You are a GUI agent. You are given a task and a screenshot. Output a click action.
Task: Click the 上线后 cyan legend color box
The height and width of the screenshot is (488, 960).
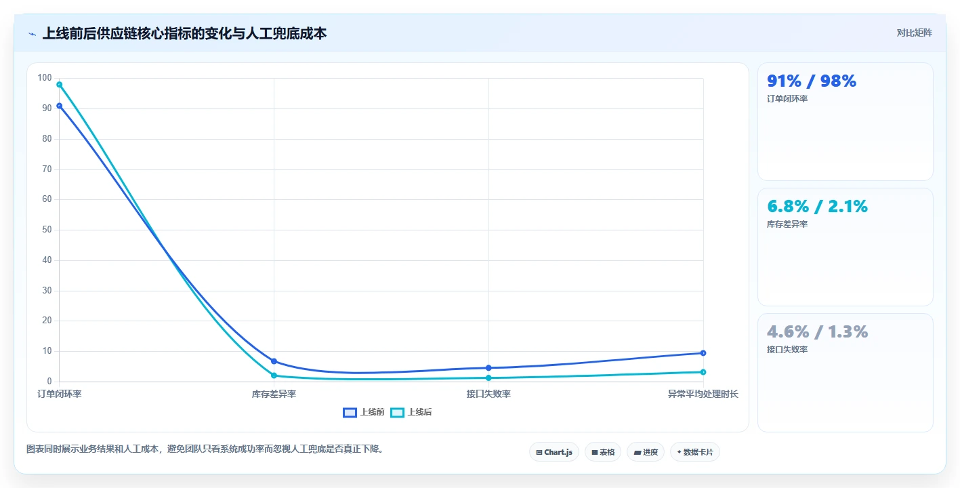coord(397,412)
